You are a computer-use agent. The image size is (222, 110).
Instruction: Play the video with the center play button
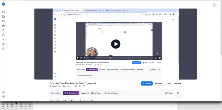(x=116, y=44)
